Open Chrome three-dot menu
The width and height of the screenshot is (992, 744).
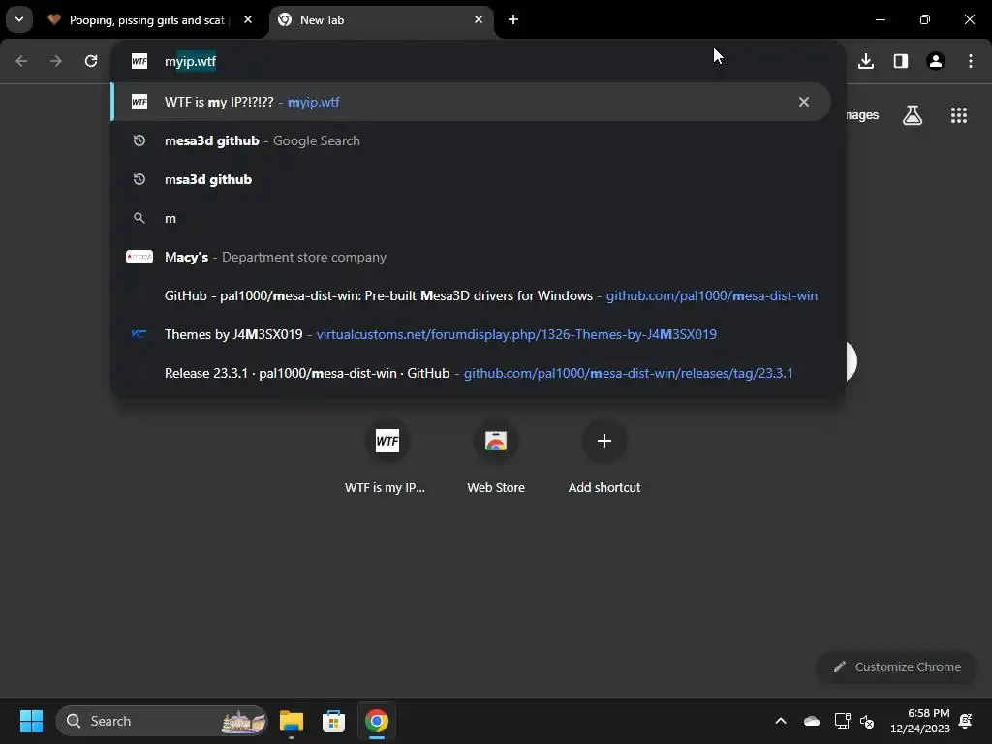pyautogui.click(x=971, y=61)
